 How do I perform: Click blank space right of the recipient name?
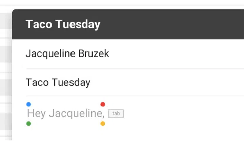point(176,54)
